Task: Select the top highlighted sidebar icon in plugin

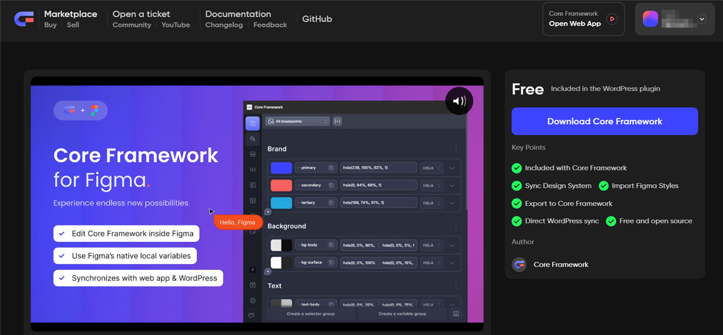Action: tap(252, 123)
